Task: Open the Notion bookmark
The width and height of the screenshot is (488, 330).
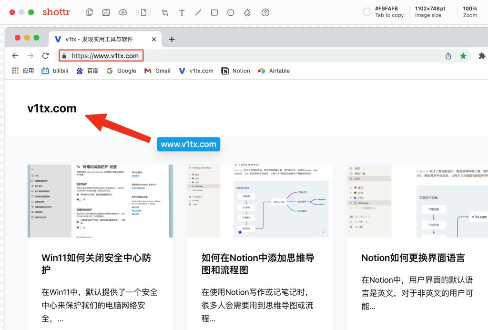Action: [x=235, y=71]
